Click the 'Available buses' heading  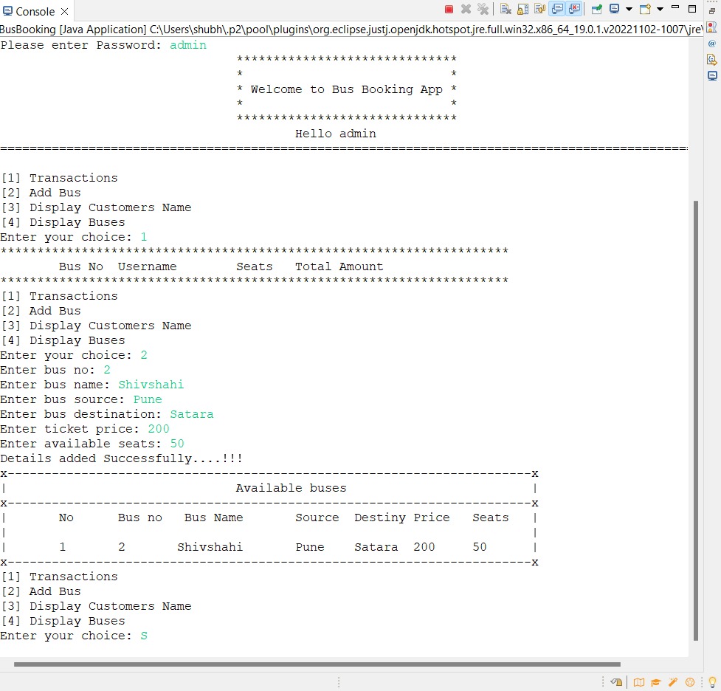click(x=291, y=488)
